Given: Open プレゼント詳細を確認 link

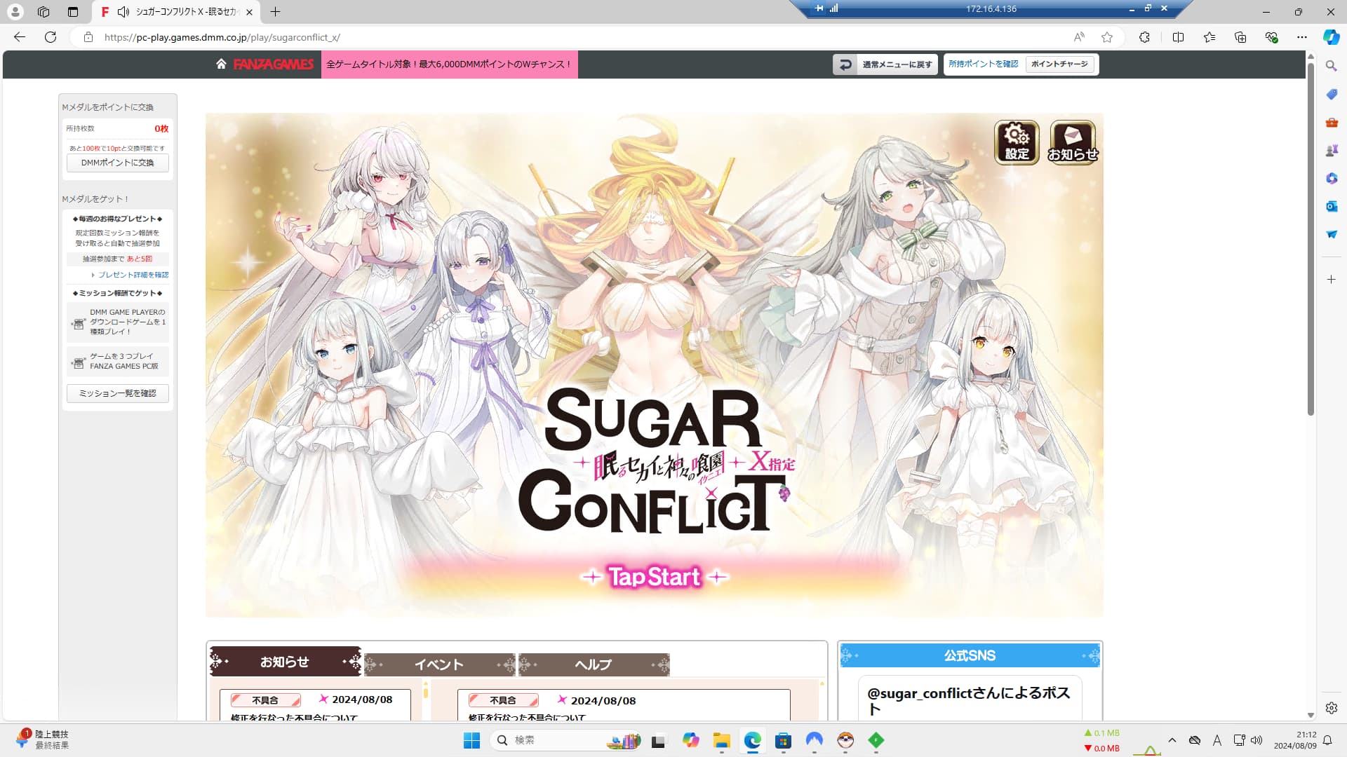Looking at the screenshot, I should pos(133,275).
